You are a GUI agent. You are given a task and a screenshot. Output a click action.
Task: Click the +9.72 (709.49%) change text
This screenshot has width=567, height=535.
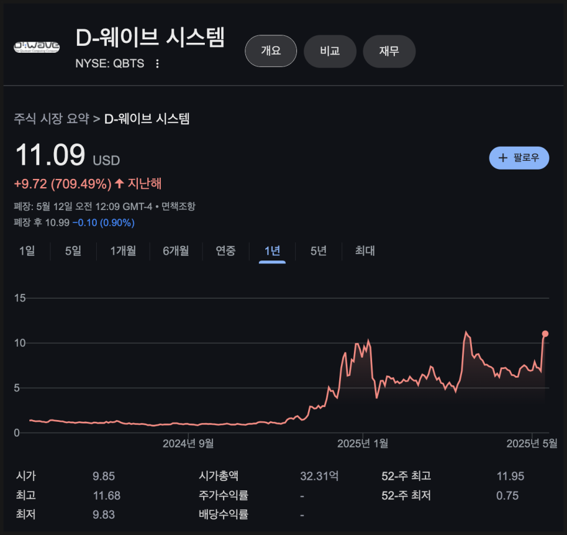[63, 184]
